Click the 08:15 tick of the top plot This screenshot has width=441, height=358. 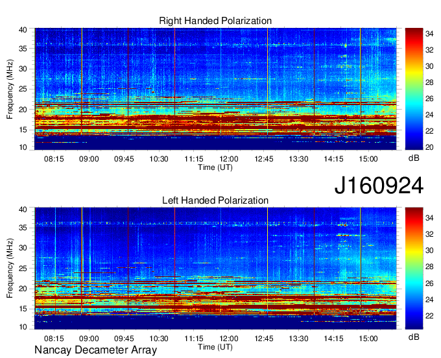[x=54, y=159]
